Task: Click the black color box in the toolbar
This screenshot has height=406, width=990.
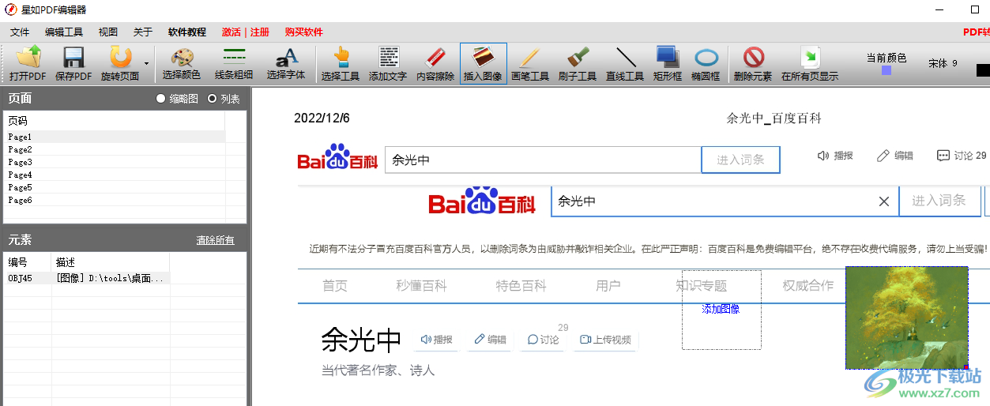Action: 983,70
